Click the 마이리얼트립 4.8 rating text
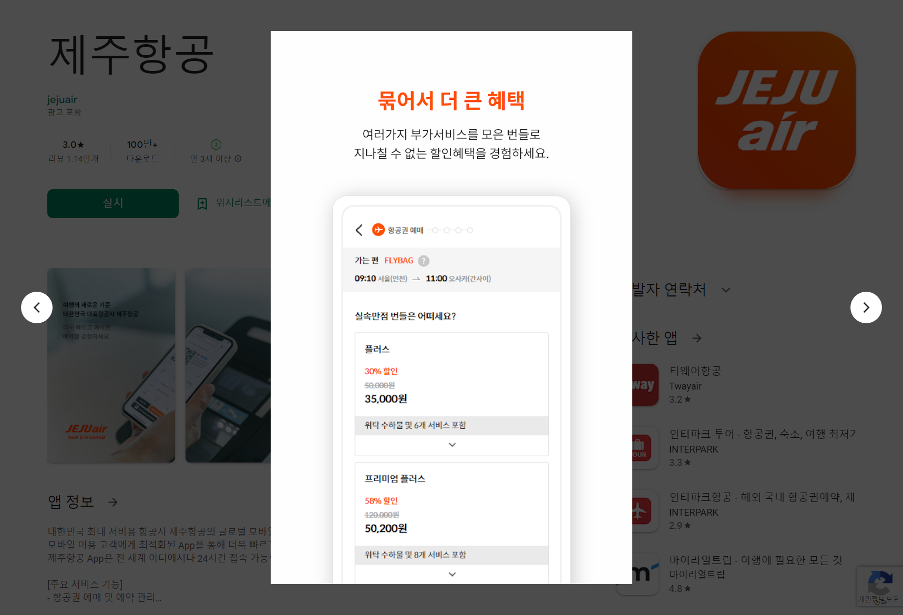Screen dimensions: 903x615 (680, 589)
